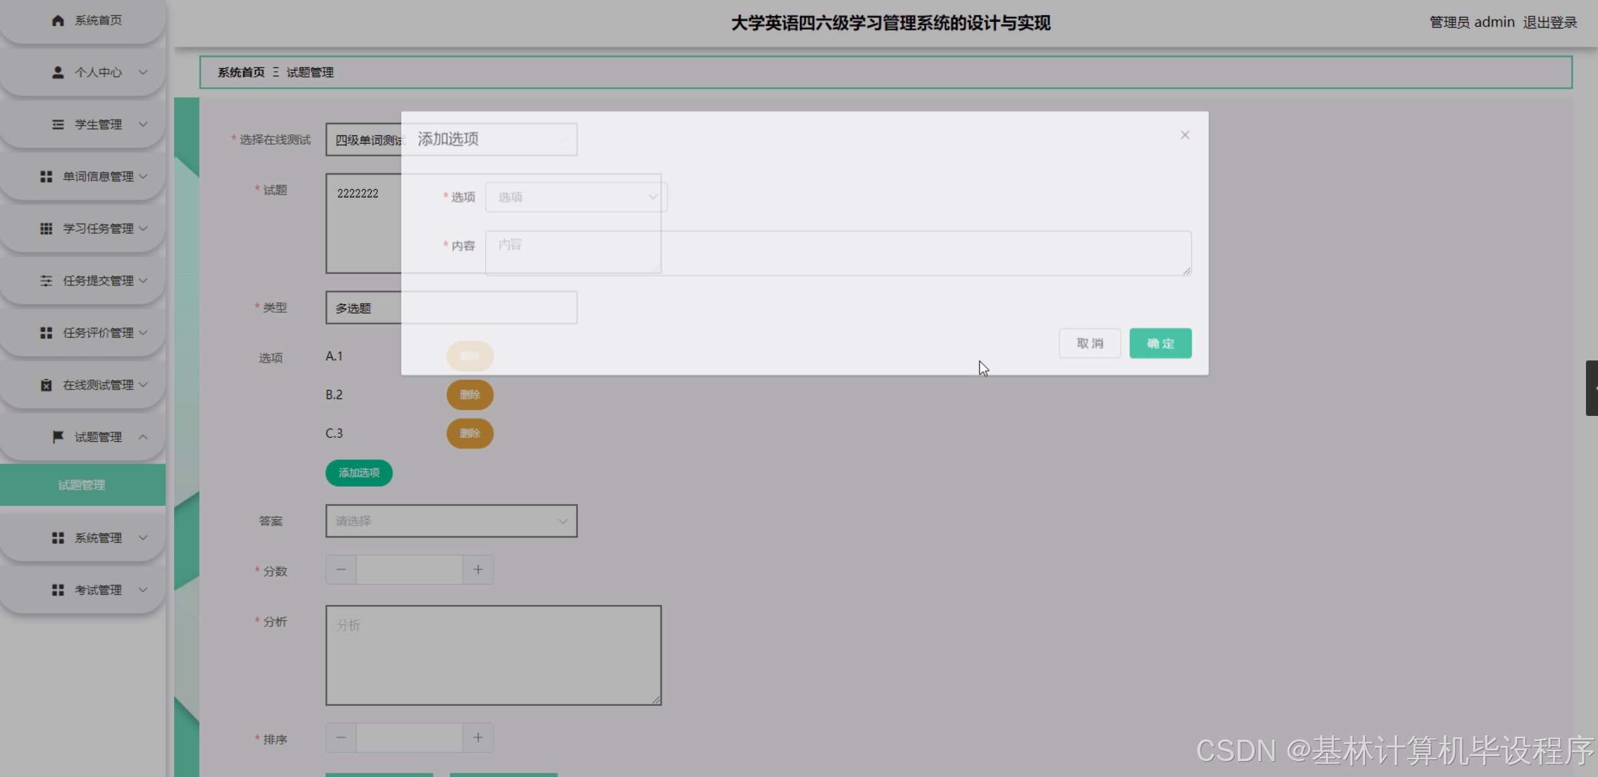1598x777 pixels.
Task: Expand the 系统管理 sidebar menu
Action: (98, 538)
